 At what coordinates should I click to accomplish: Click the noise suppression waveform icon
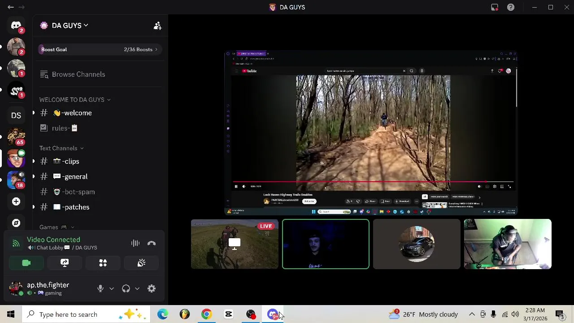(135, 243)
